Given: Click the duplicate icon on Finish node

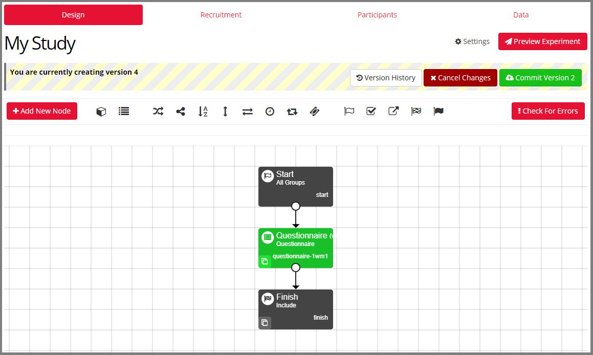Looking at the screenshot, I should click(x=265, y=323).
